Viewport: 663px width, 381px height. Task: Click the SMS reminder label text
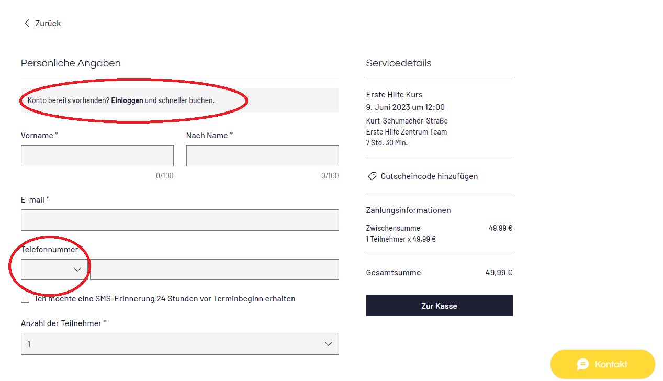(165, 299)
